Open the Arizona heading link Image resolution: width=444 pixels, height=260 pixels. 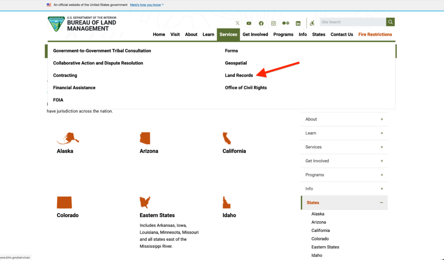(149, 151)
